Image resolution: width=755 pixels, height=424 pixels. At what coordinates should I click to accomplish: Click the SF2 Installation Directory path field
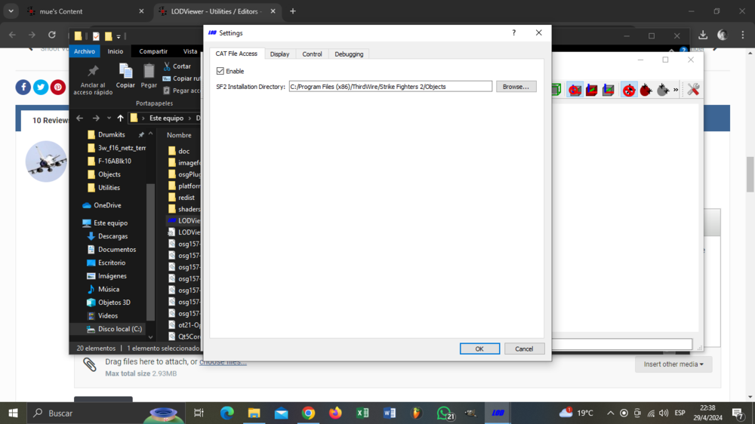[x=390, y=87]
